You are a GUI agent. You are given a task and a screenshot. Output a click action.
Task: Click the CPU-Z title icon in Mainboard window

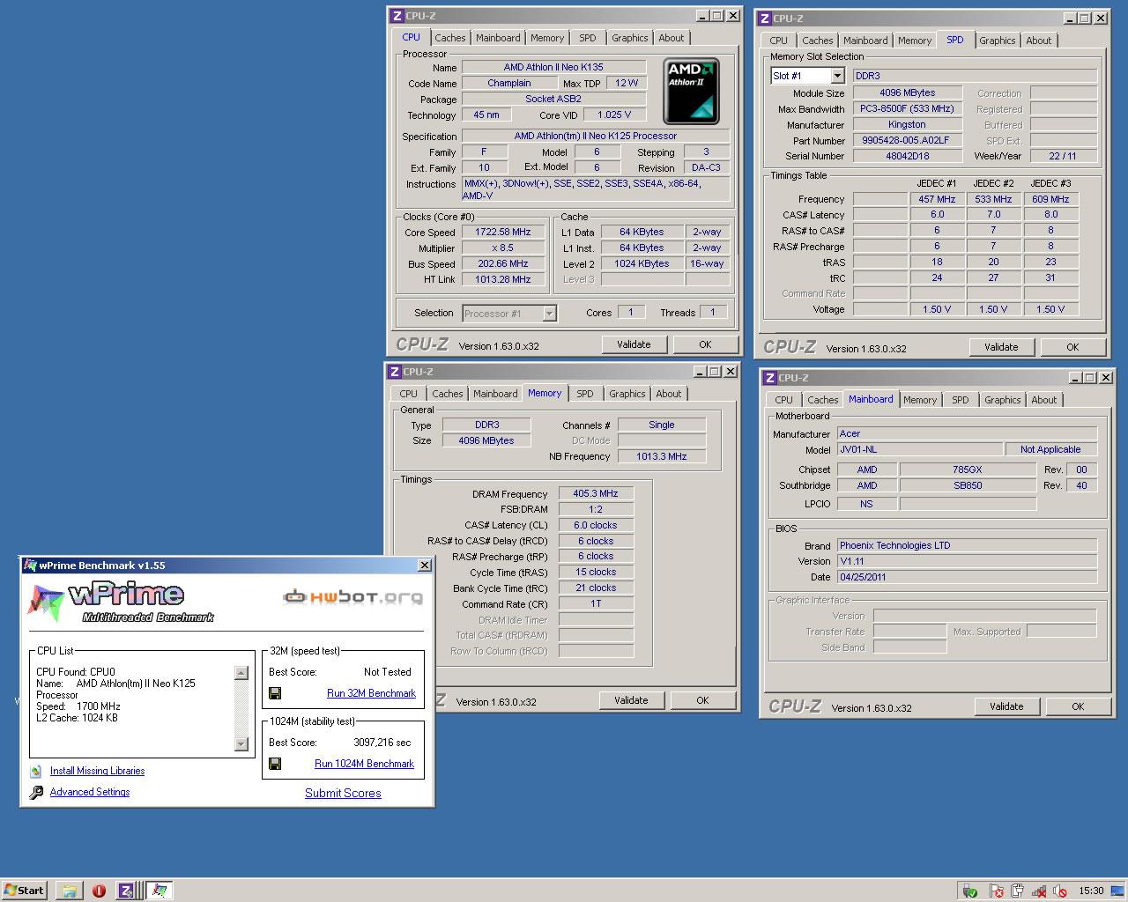(769, 378)
